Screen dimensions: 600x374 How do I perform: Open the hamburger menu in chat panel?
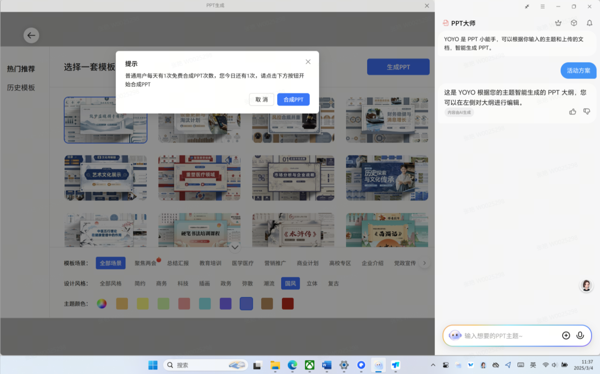tap(542, 6)
